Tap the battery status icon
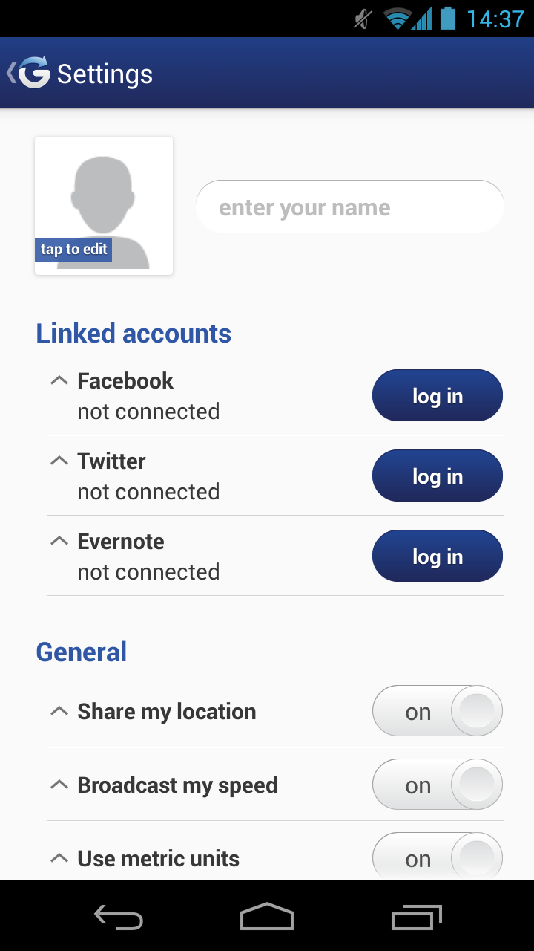 point(447,18)
